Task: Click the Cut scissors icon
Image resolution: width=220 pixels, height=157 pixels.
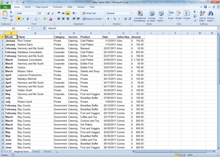Action: click(11, 12)
